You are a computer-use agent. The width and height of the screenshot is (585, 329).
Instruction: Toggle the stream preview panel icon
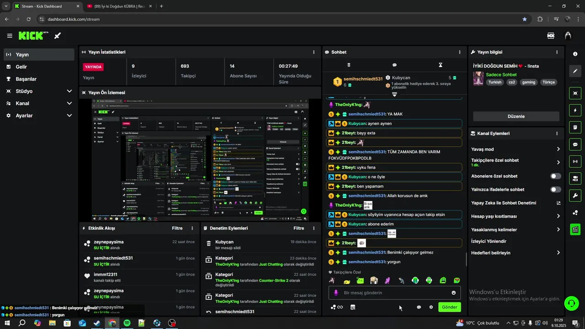575,93
